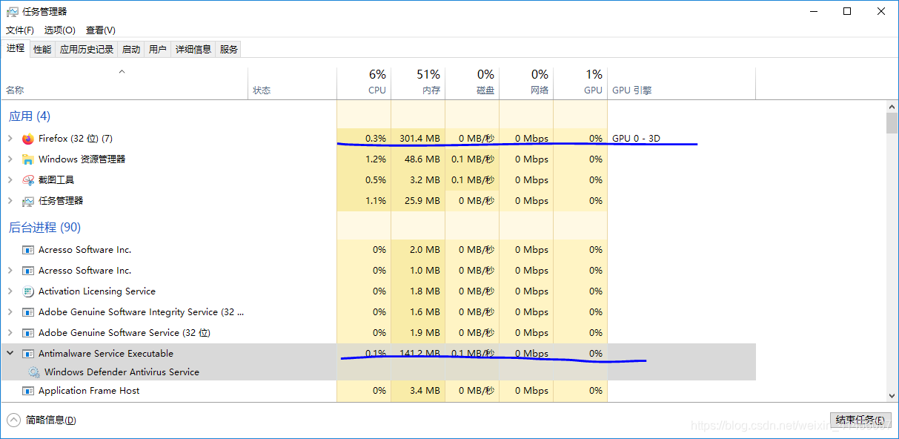Expand Activation Licensing Service row
The height and width of the screenshot is (439, 899).
click(10, 291)
